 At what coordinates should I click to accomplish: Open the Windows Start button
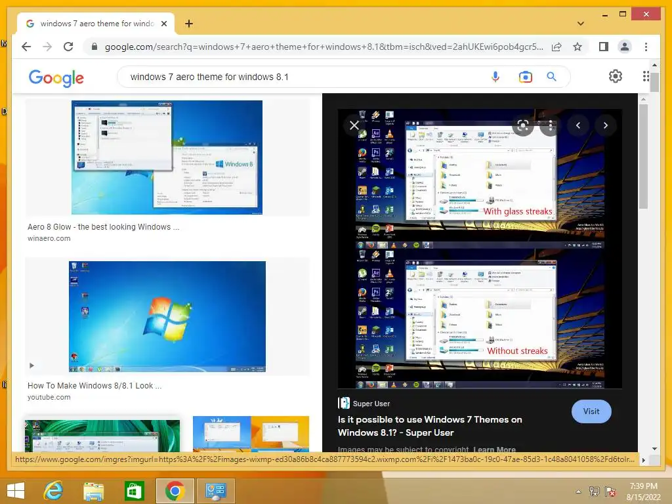click(x=16, y=491)
